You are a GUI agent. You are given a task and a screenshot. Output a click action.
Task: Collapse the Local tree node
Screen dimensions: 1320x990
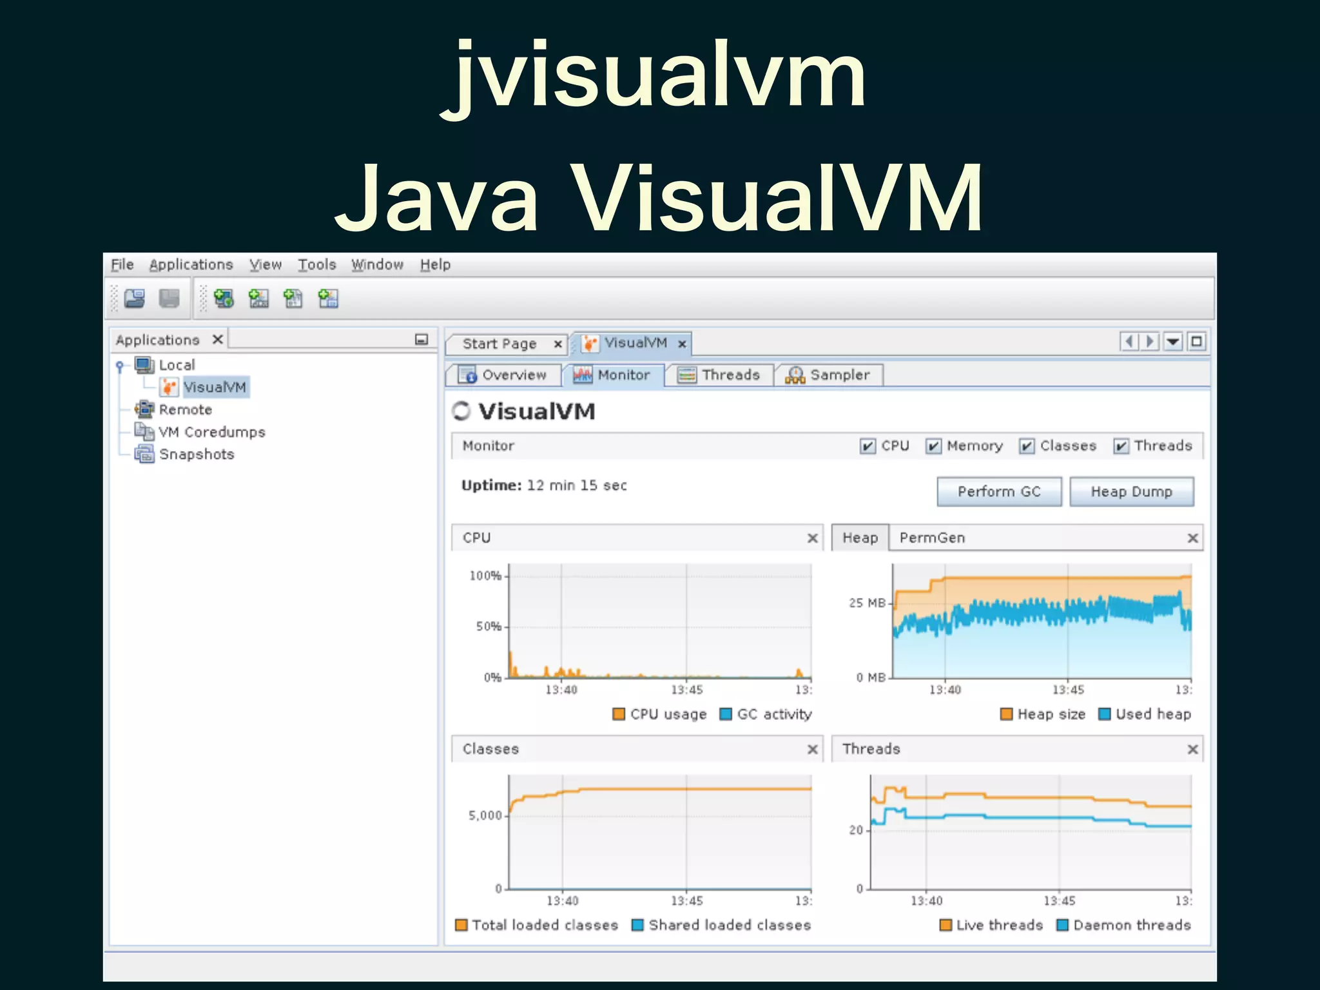point(120,366)
